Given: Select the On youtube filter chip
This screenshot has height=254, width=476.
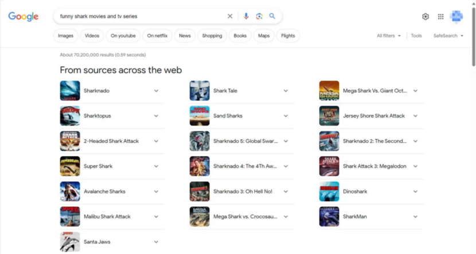Looking at the screenshot, I should pyautogui.click(x=123, y=36).
